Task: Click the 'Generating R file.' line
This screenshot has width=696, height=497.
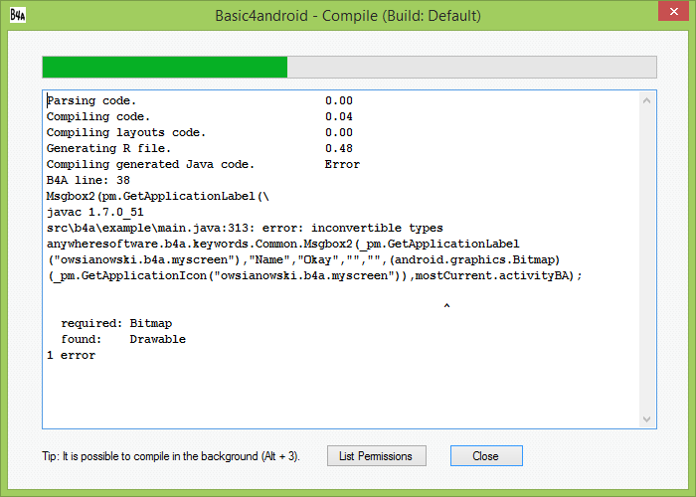Action: [x=108, y=148]
